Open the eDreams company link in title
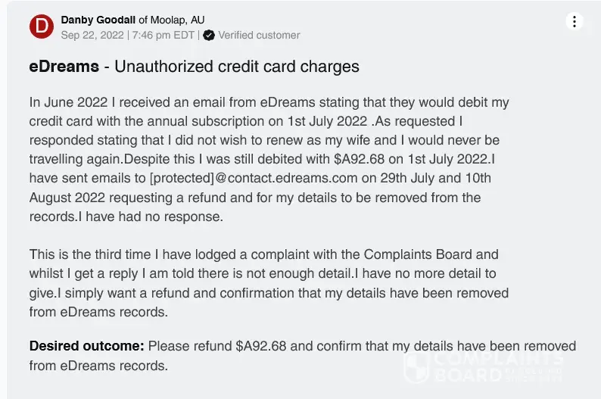The image size is (601, 399). (64, 67)
